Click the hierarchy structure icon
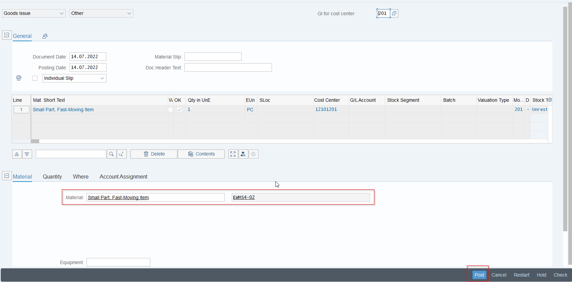 [x=243, y=154]
